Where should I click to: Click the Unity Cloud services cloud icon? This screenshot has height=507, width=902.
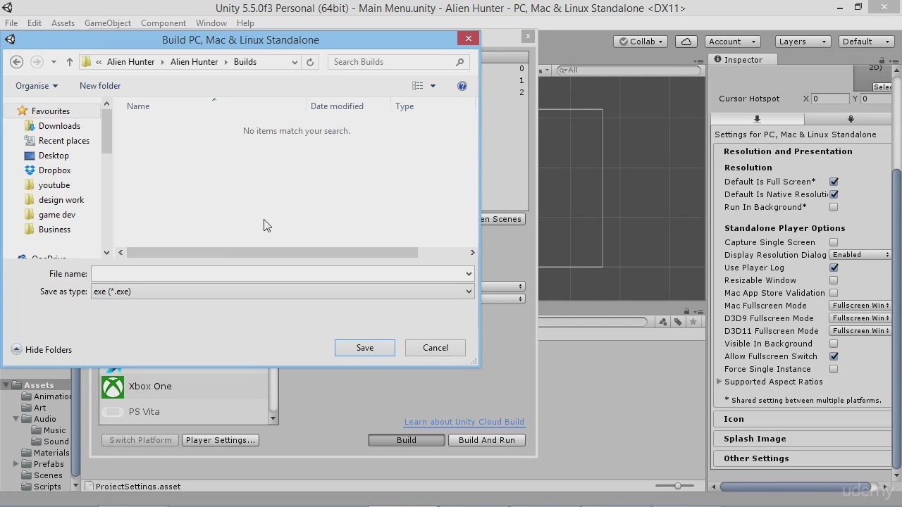click(x=686, y=42)
